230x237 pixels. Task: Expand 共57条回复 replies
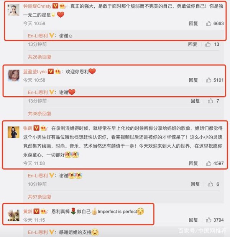pyautogui.click(x=39, y=197)
